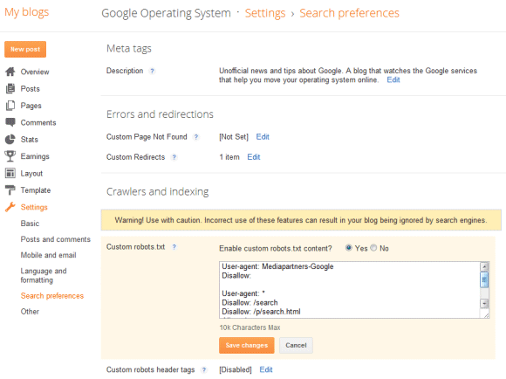Screen dimensions: 506x379
Task: Click the robots.txt scrollbar up arrow
Action: (484, 266)
